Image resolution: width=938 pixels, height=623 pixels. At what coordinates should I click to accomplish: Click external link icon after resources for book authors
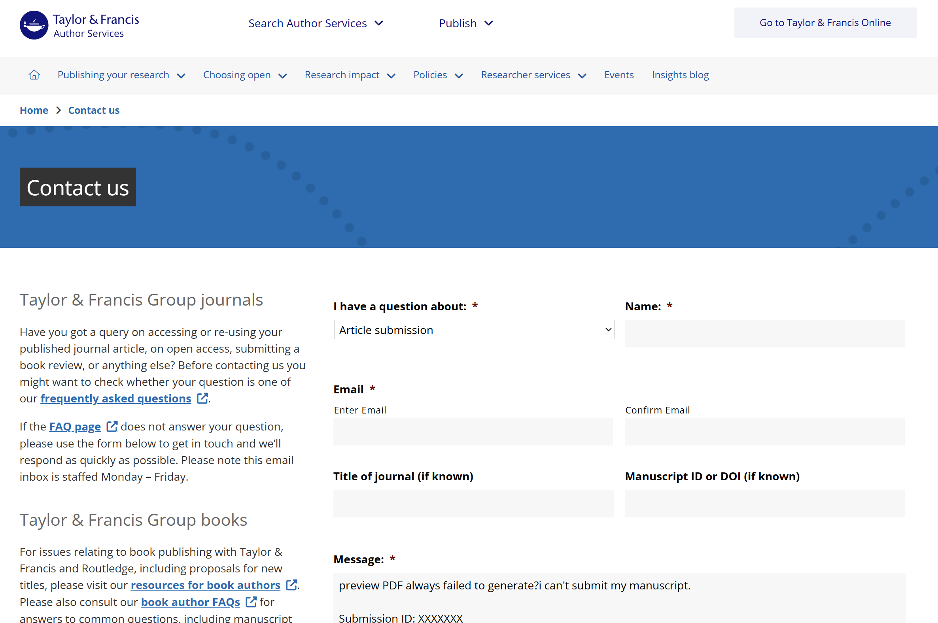[291, 585]
